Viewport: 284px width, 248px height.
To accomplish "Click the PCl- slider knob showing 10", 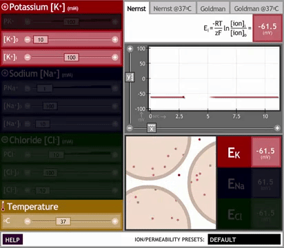I will click(x=56, y=155).
